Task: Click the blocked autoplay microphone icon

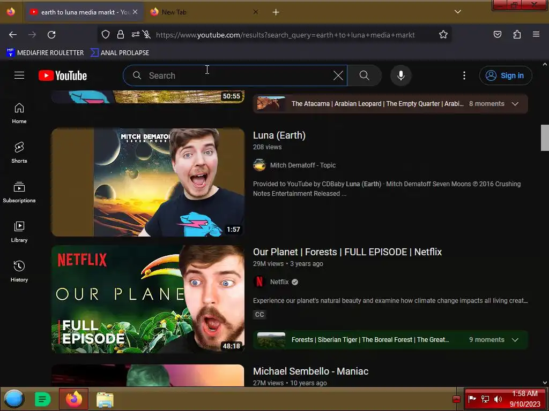Action: (147, 34)
